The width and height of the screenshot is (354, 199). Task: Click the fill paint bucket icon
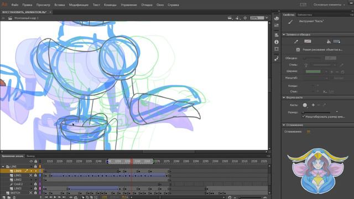click(x=329, y=41)
